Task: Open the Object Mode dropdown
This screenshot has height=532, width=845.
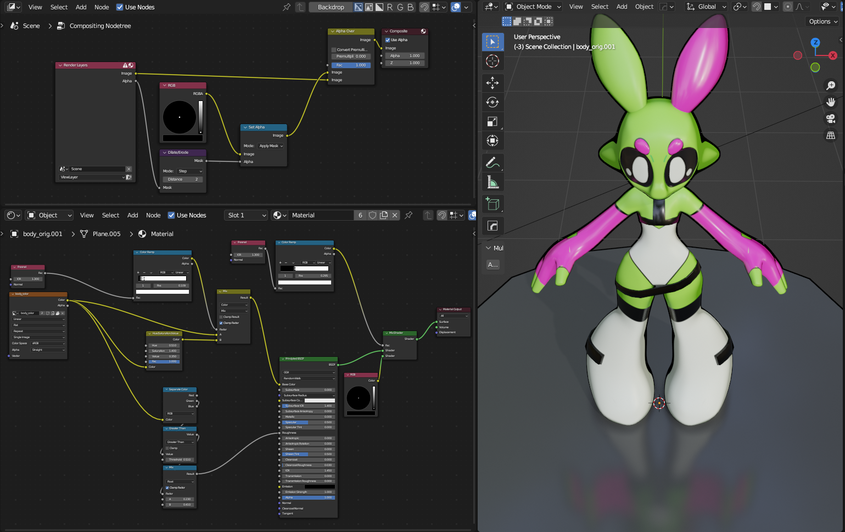Action: point(533,7)
